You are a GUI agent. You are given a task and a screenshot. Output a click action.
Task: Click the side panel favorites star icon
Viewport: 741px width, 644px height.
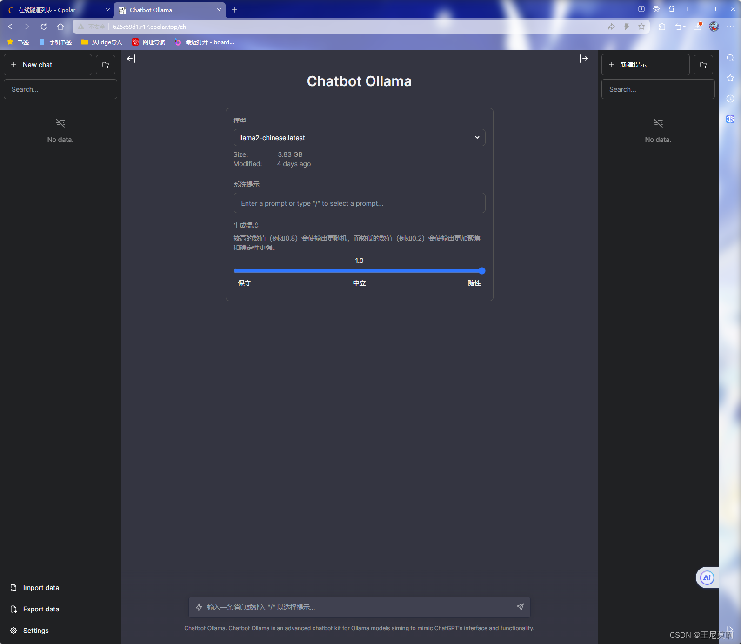click(730, 78)
